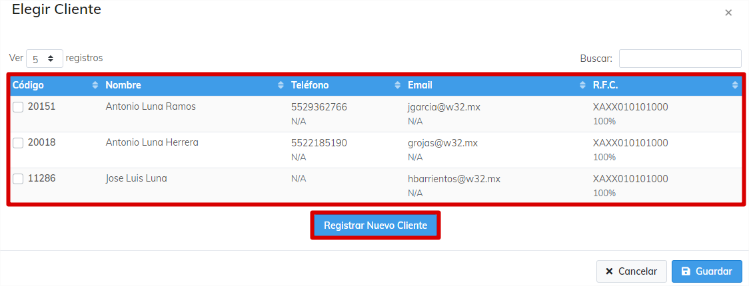
Task: Select the name Jose Luis Luna
Action: click(x=136, y=179)
